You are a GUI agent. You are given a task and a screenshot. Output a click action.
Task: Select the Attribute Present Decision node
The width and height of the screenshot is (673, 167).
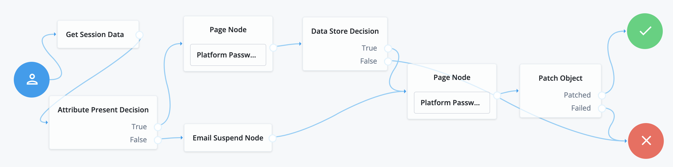[103, 110]
